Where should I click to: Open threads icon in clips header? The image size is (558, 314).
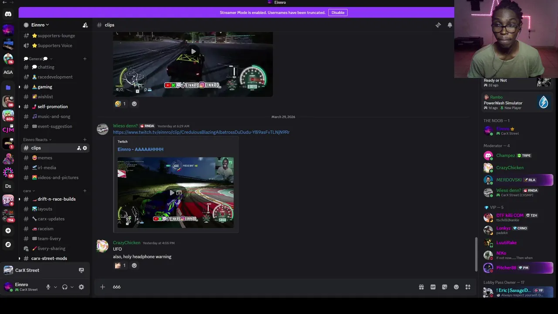point(438,25)
